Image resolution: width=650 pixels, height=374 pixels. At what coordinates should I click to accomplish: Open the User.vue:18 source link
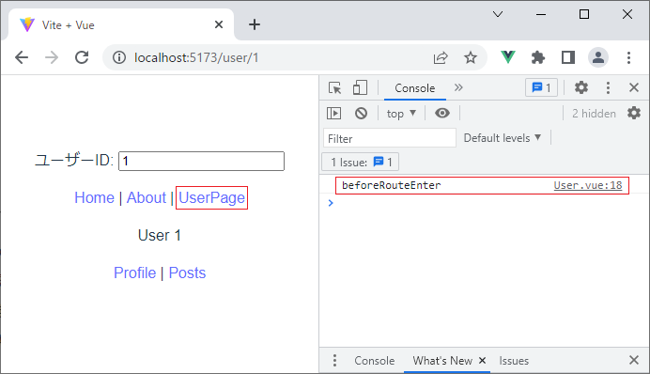click(588, 185)
